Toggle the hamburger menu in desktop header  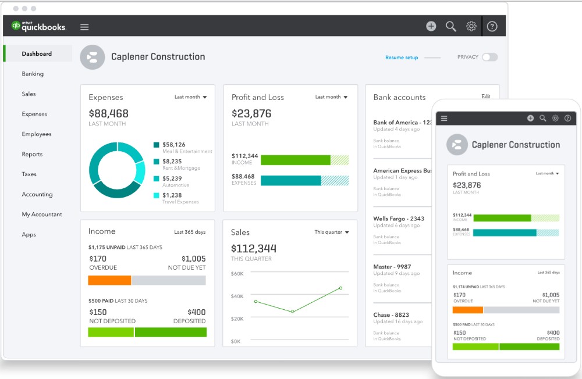[84, 27]
